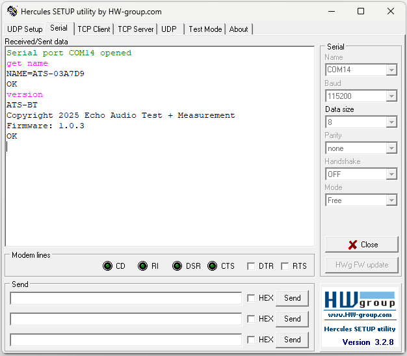Select the Serial tab
Image resolution: width=407 pixels, height=356 pixels.
(59, 28)
